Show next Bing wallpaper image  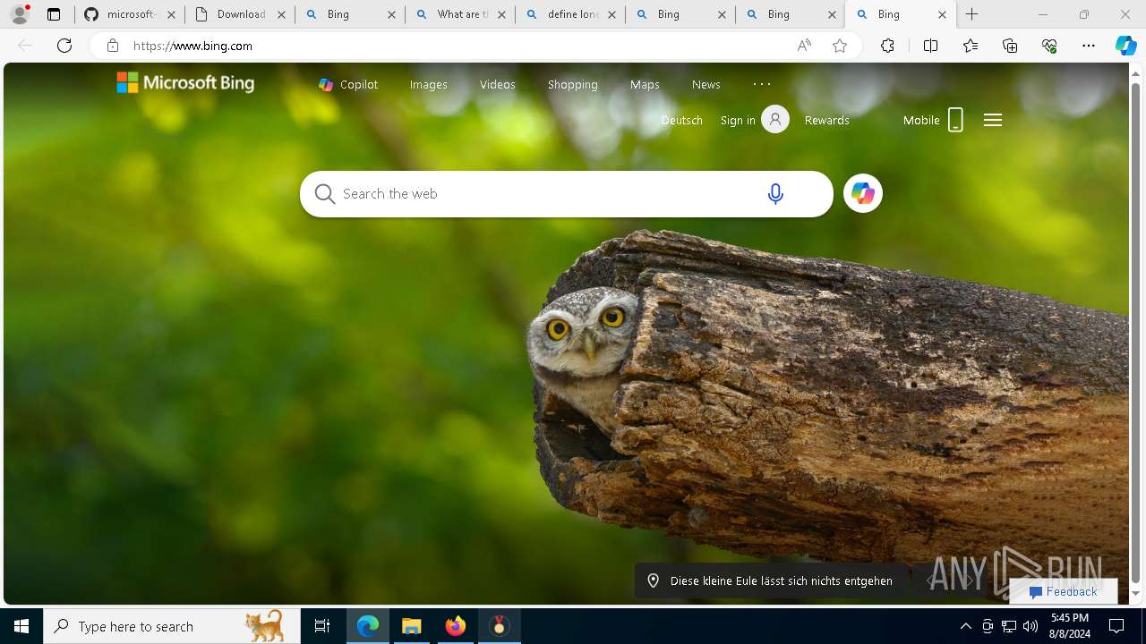[971, 580]
